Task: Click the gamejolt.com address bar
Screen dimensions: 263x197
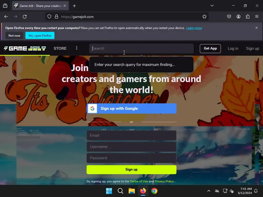Action: pyautogui.click(x=127, y=17)
